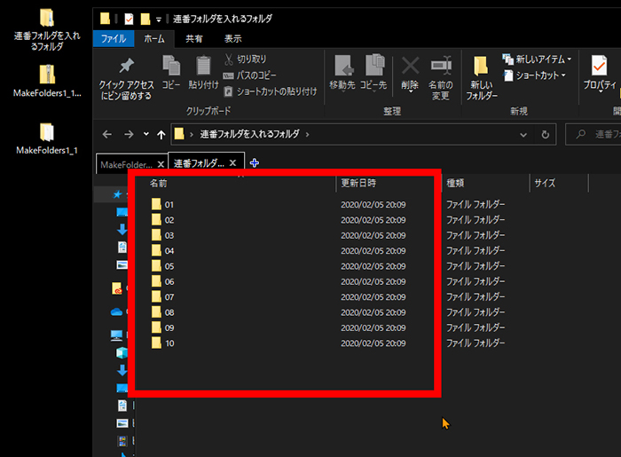
Task: Open recent locations dropdown arrow
Action: 146,135
